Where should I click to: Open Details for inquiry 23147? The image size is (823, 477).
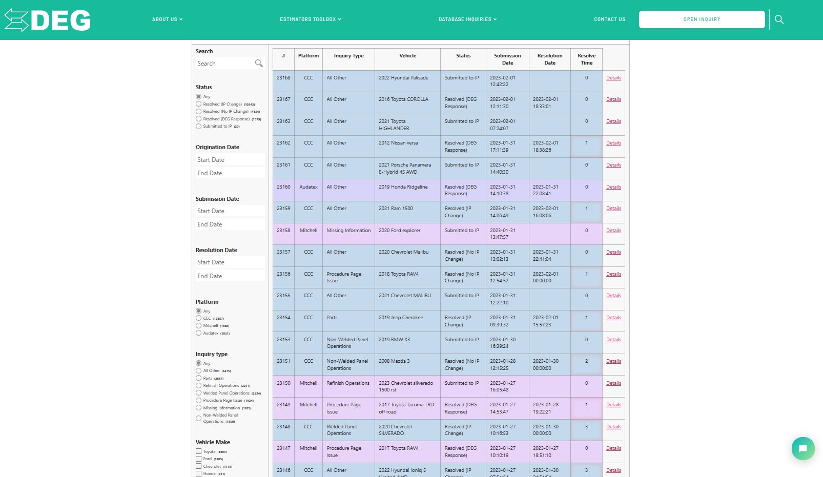pyautogui.click(x=613, y=448)
